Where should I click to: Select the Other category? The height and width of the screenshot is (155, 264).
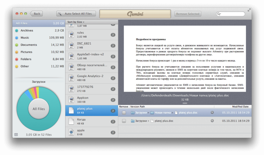click(39, 66)
